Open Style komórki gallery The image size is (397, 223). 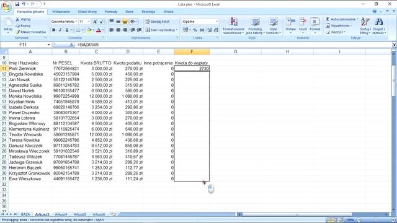(x=274, y=26)
